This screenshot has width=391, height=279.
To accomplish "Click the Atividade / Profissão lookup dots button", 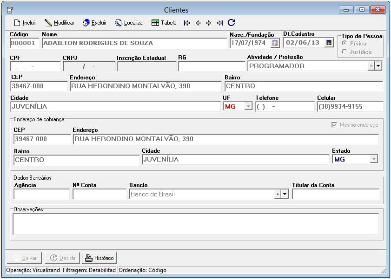I will click(371, 66).
